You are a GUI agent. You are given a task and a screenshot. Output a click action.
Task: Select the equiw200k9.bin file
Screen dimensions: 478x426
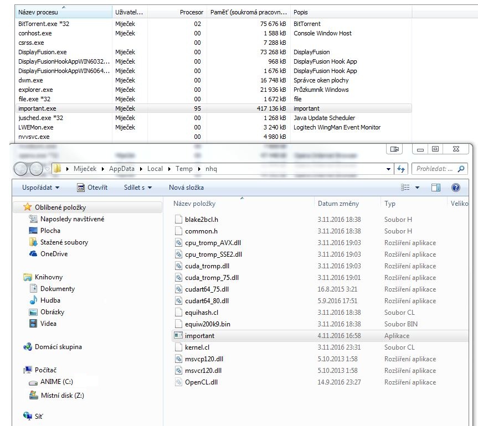(x=207, y=324)
